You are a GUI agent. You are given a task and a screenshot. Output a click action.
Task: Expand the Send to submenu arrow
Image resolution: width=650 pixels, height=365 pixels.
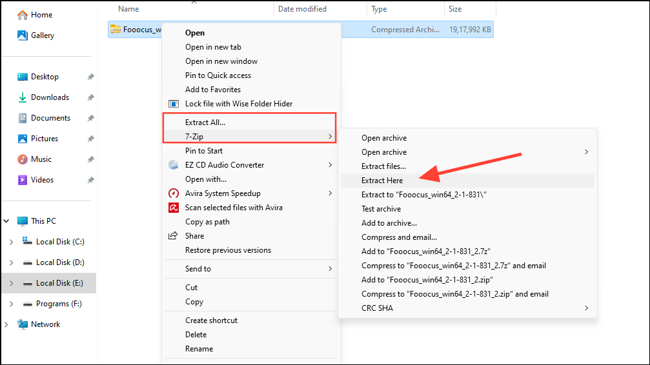tap(330, 269)
